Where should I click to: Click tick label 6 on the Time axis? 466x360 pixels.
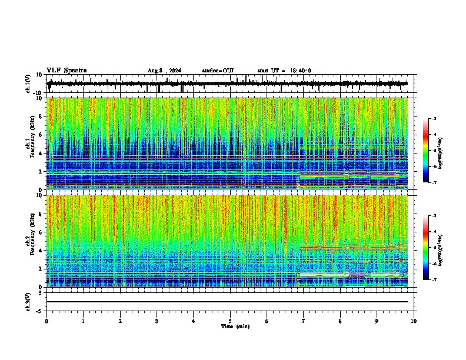(267, 321)
